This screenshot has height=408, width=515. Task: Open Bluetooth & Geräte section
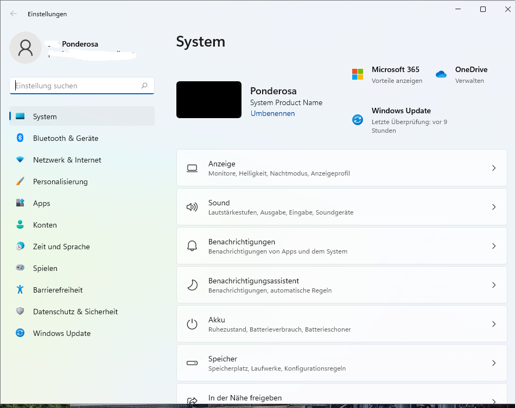pos(82,138)
